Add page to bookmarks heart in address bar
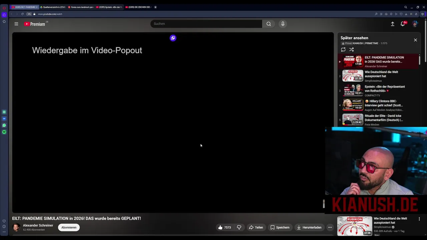 (401, 14)
